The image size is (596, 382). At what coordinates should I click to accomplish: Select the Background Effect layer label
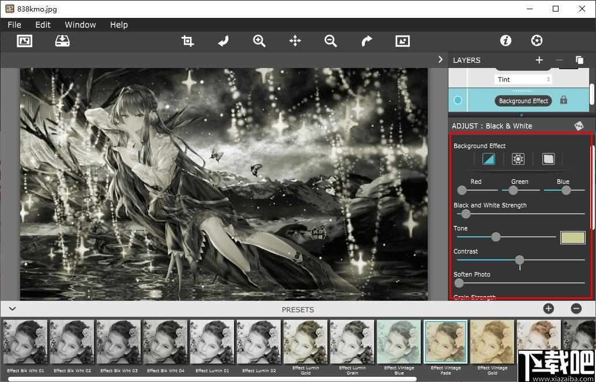coord(523,101)
